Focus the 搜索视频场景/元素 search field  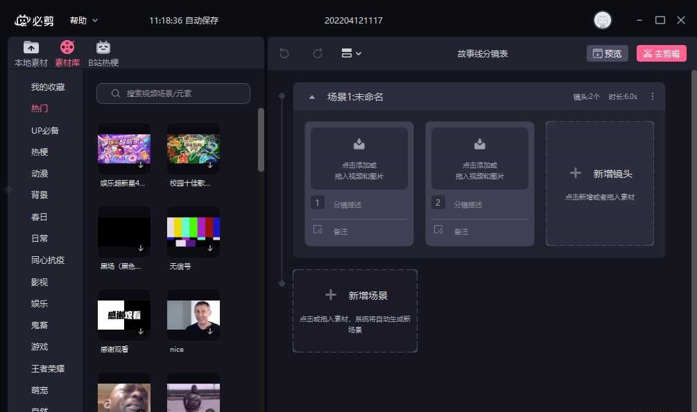coord(173,93)
